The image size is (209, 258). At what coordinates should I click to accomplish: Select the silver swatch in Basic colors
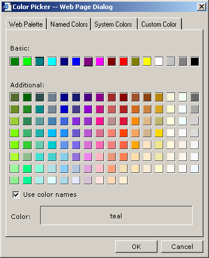(171, 62)
